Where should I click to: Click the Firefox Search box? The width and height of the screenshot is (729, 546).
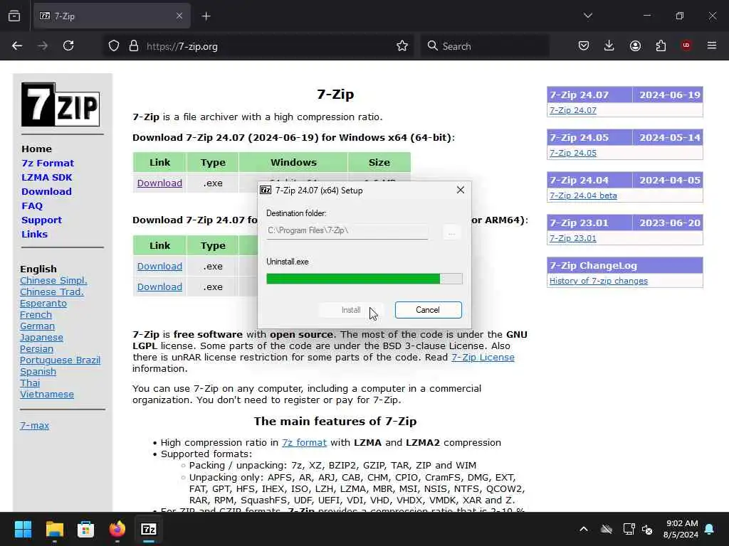click(x=485, y=46)
